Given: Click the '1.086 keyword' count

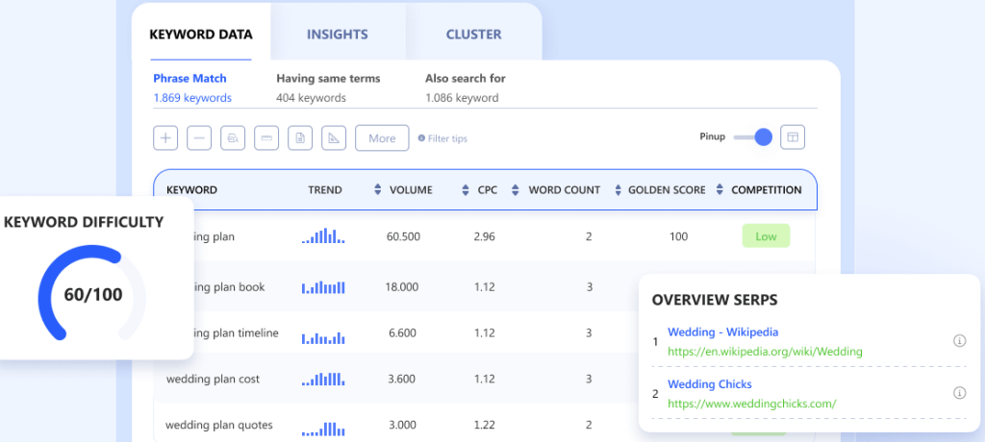Looking at the screenshot, I should pos(462,98).
